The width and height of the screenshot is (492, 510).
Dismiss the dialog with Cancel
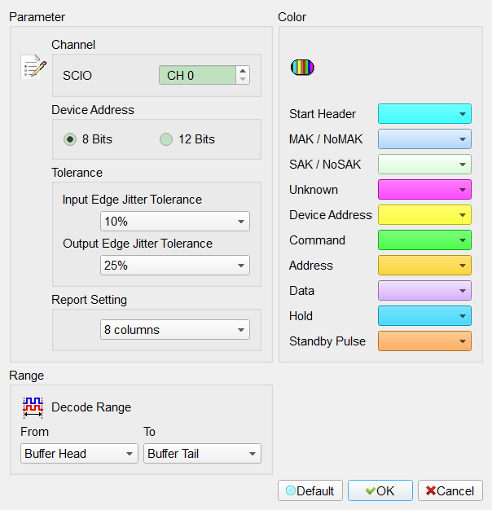pos(450,490)
